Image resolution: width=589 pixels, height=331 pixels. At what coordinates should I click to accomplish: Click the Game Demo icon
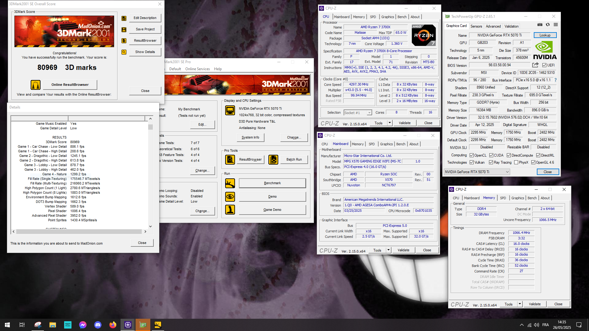[230, 210]
